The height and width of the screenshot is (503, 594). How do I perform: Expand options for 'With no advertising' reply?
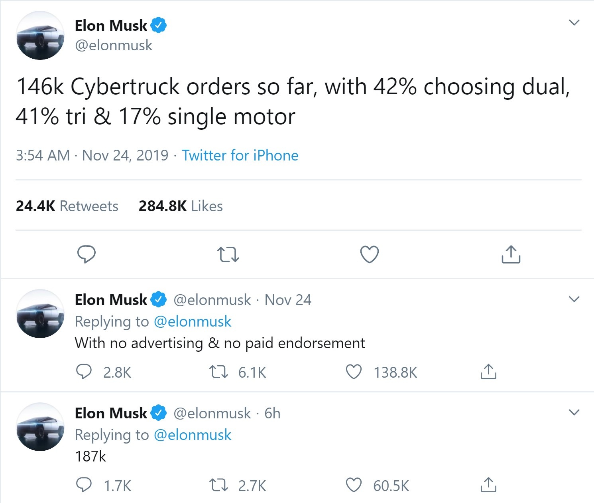click(x=574, y=299)
